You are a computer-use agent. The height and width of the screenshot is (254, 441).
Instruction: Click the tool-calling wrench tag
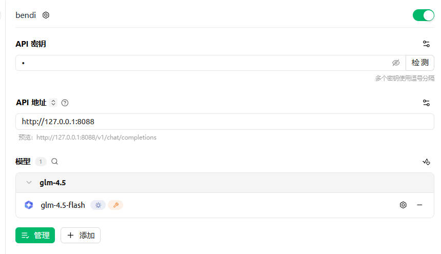pyautogui.click(x=116, y=205)
